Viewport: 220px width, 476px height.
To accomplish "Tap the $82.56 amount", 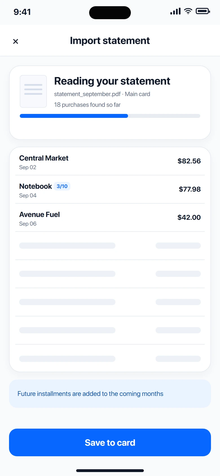I will point(189,161).
